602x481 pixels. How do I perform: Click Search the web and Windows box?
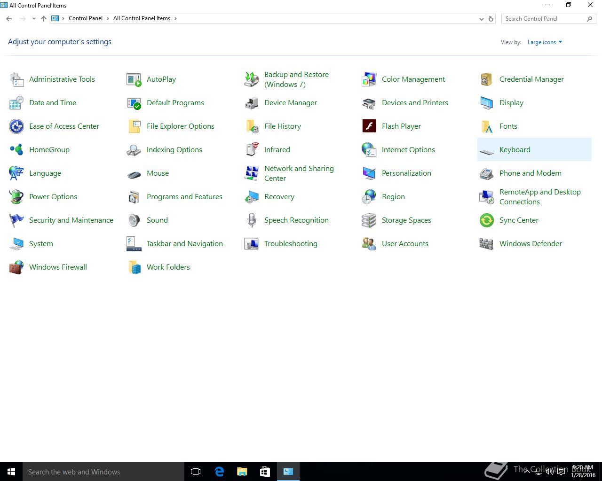pyautogui.click(x=103, y=472)
